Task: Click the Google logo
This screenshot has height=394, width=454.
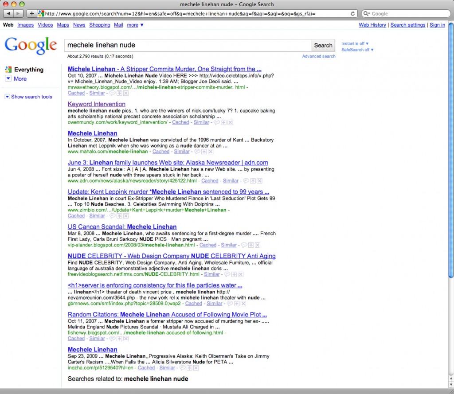Action: click(x=31, y=46)
